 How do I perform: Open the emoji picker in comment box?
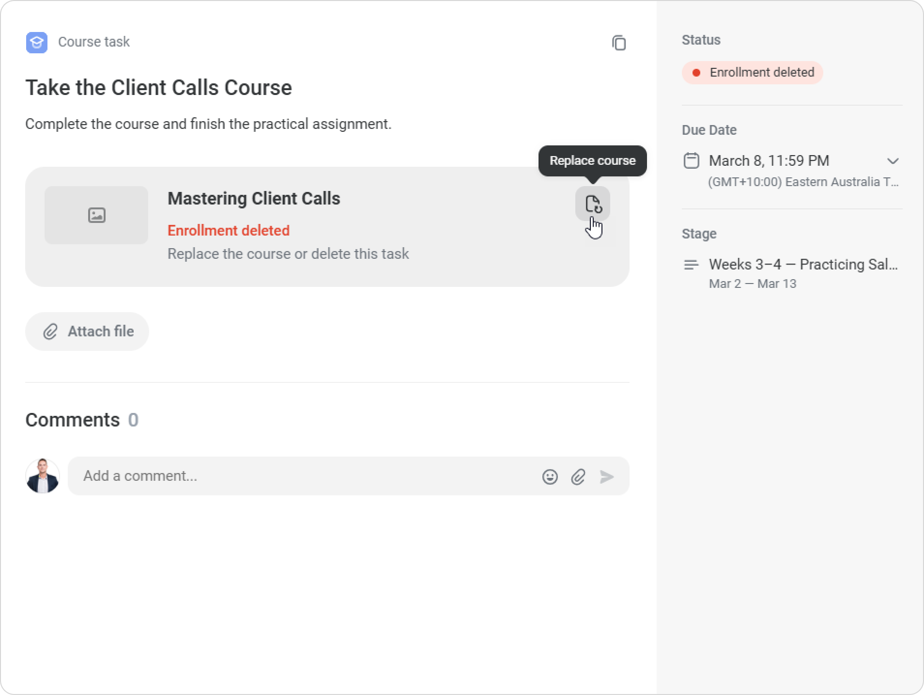coord(550,477)
